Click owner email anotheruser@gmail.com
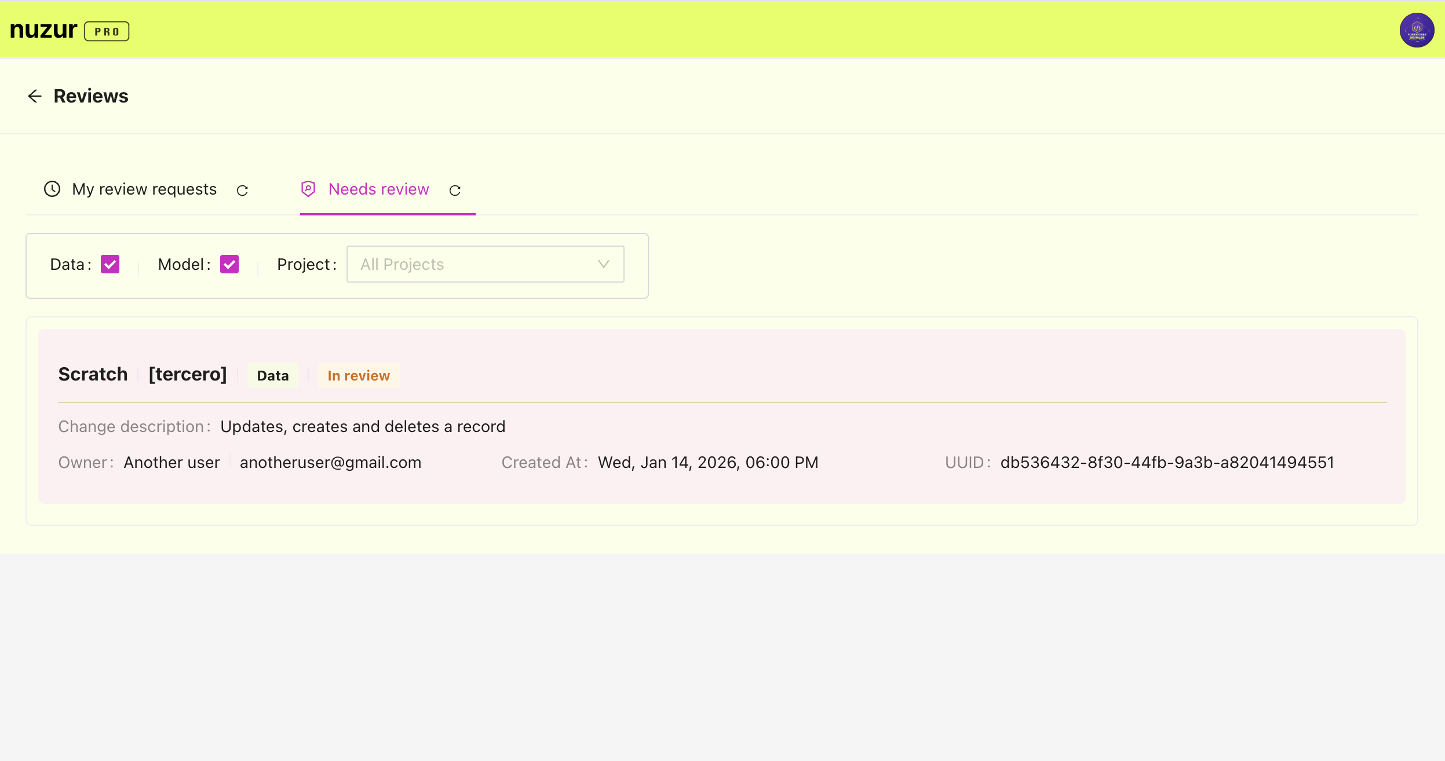Screen dimensions: 1445x761 pos(330,463)
